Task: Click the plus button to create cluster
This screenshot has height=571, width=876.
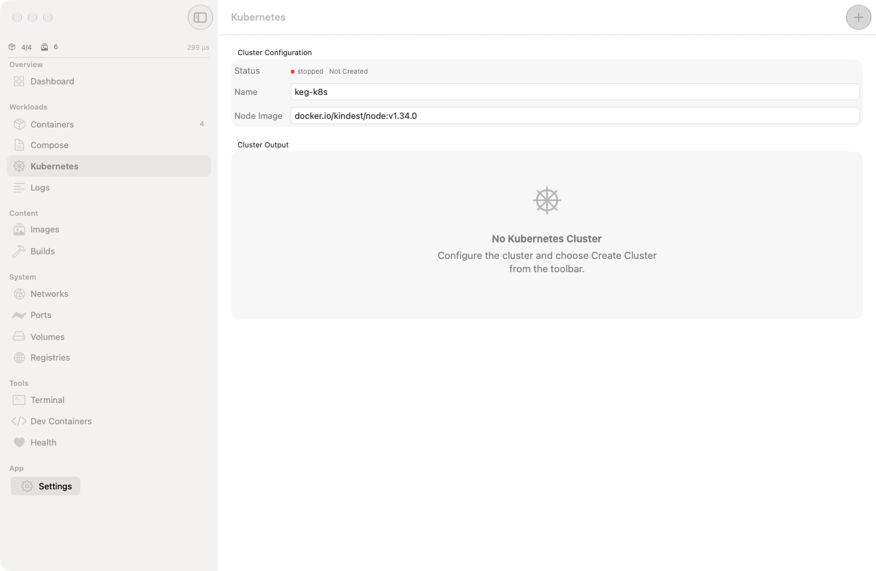Action: (858, 17)
